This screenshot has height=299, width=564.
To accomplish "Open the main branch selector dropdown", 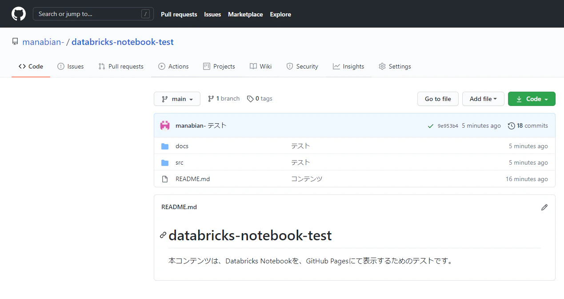I will pyautogui.click(x=177, y=99).
